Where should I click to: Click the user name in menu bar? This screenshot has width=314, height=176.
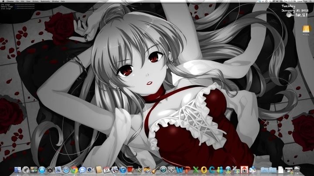click(303, 1)
